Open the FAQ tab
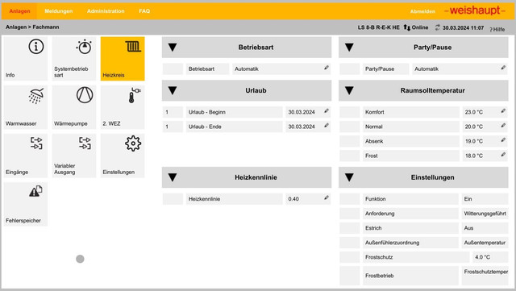Viewport: 516px width, 291px height. tap(144, 11)
